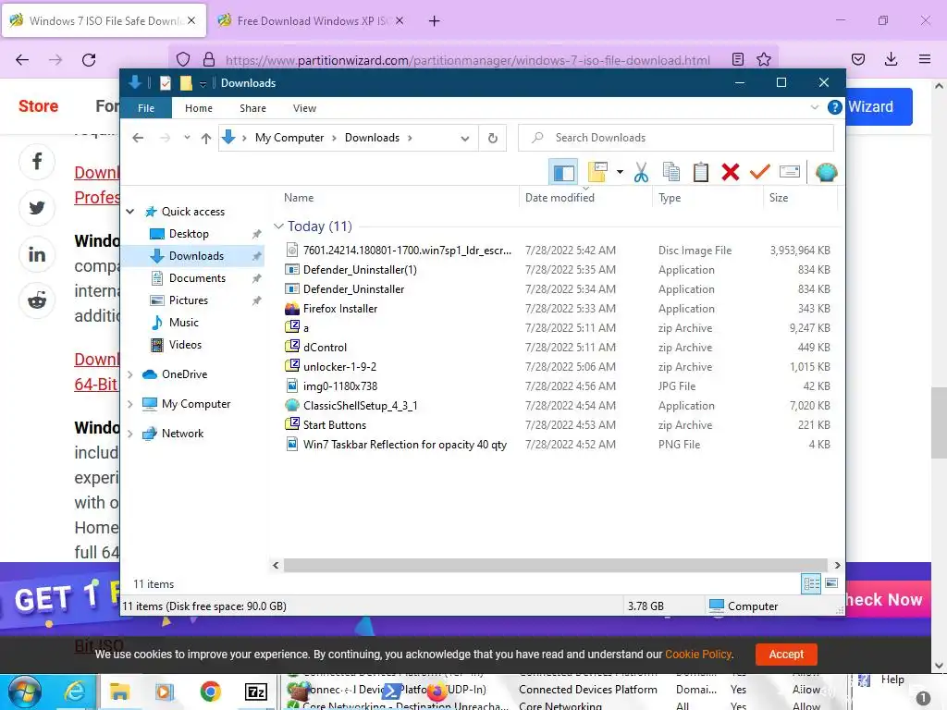
Task: Expand the ribbon with the chevron
Action: pos(814,107)
